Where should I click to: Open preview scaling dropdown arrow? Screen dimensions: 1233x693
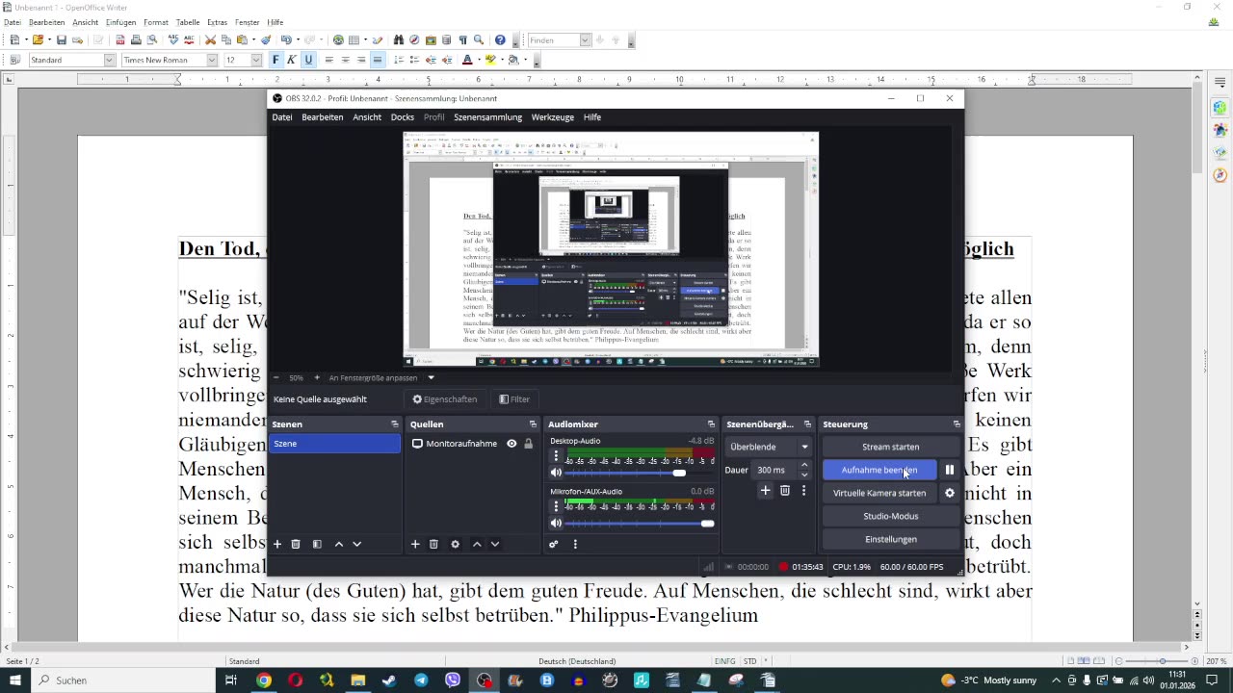431,378
